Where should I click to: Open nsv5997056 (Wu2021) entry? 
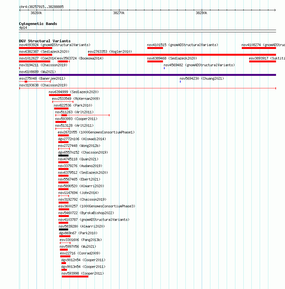78,247
